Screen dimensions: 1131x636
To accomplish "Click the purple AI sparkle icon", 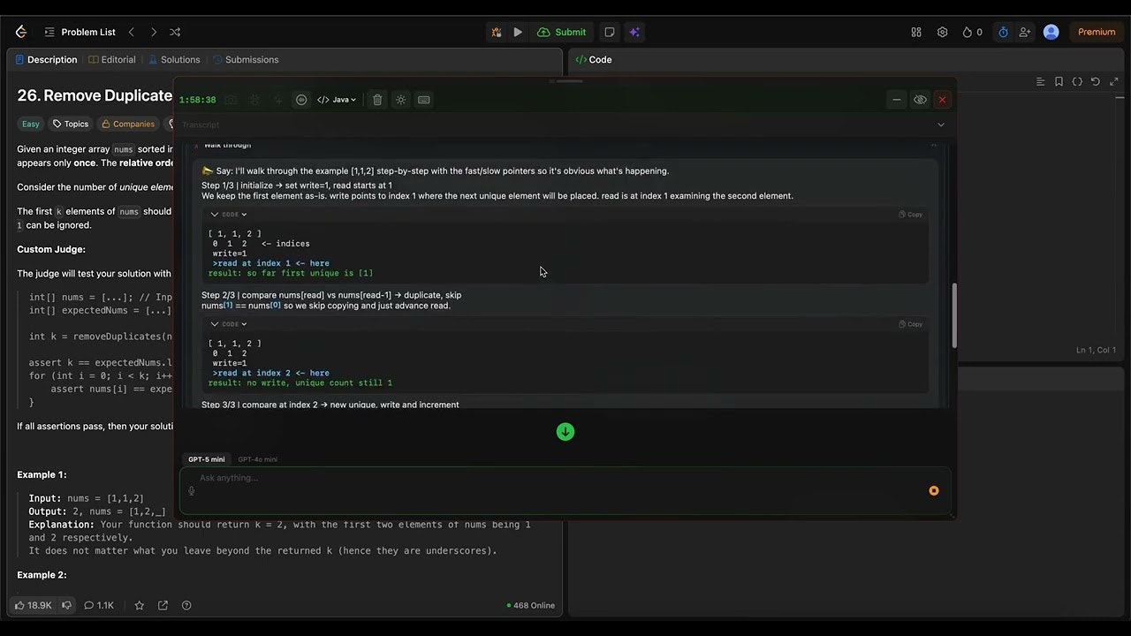I will pyautogui.click(x=634, y=32).
